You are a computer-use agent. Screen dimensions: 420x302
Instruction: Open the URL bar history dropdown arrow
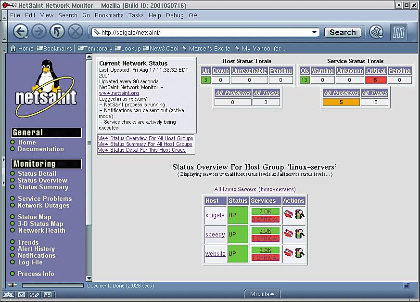315,32
